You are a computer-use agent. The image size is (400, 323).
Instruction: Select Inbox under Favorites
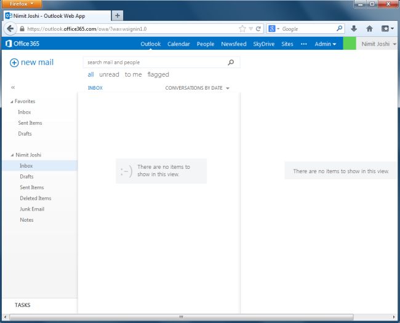click(x=25, y=112)
